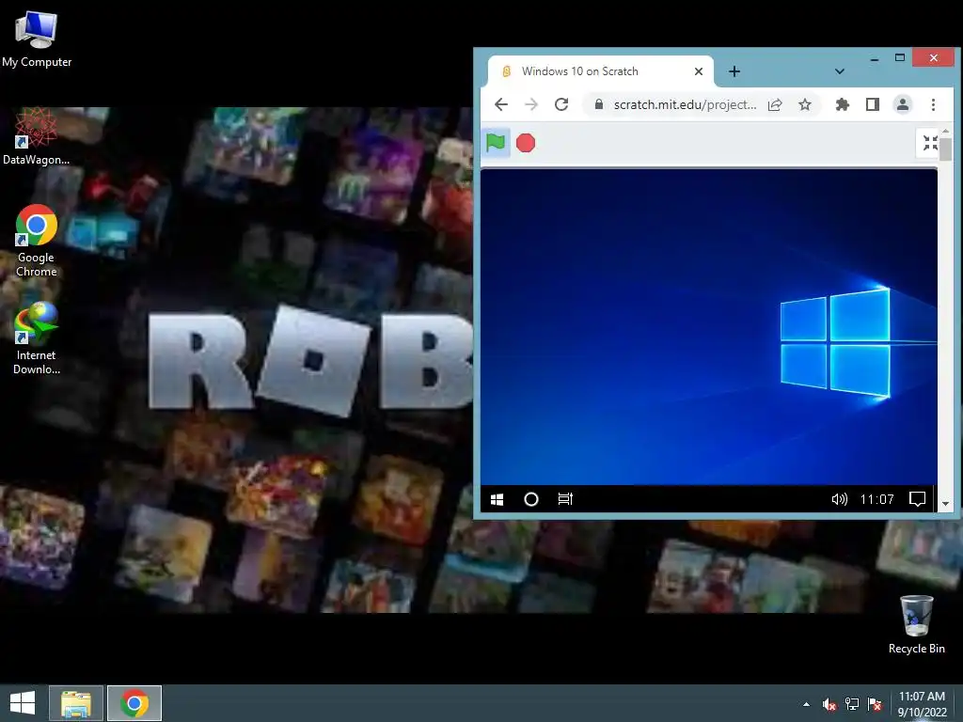Image resolution: width=963 pixels, height=722 pixels.
Task: Open the Action Center flag tray icon
Action: pyautogui.click(x=875, y=704)
